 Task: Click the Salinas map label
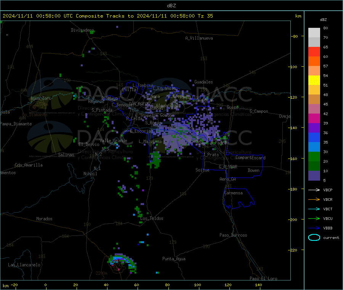tap(66, 155)
